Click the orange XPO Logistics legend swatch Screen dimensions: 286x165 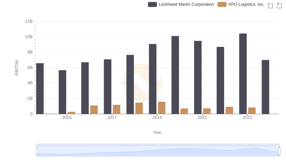click(x=222, y=4)
